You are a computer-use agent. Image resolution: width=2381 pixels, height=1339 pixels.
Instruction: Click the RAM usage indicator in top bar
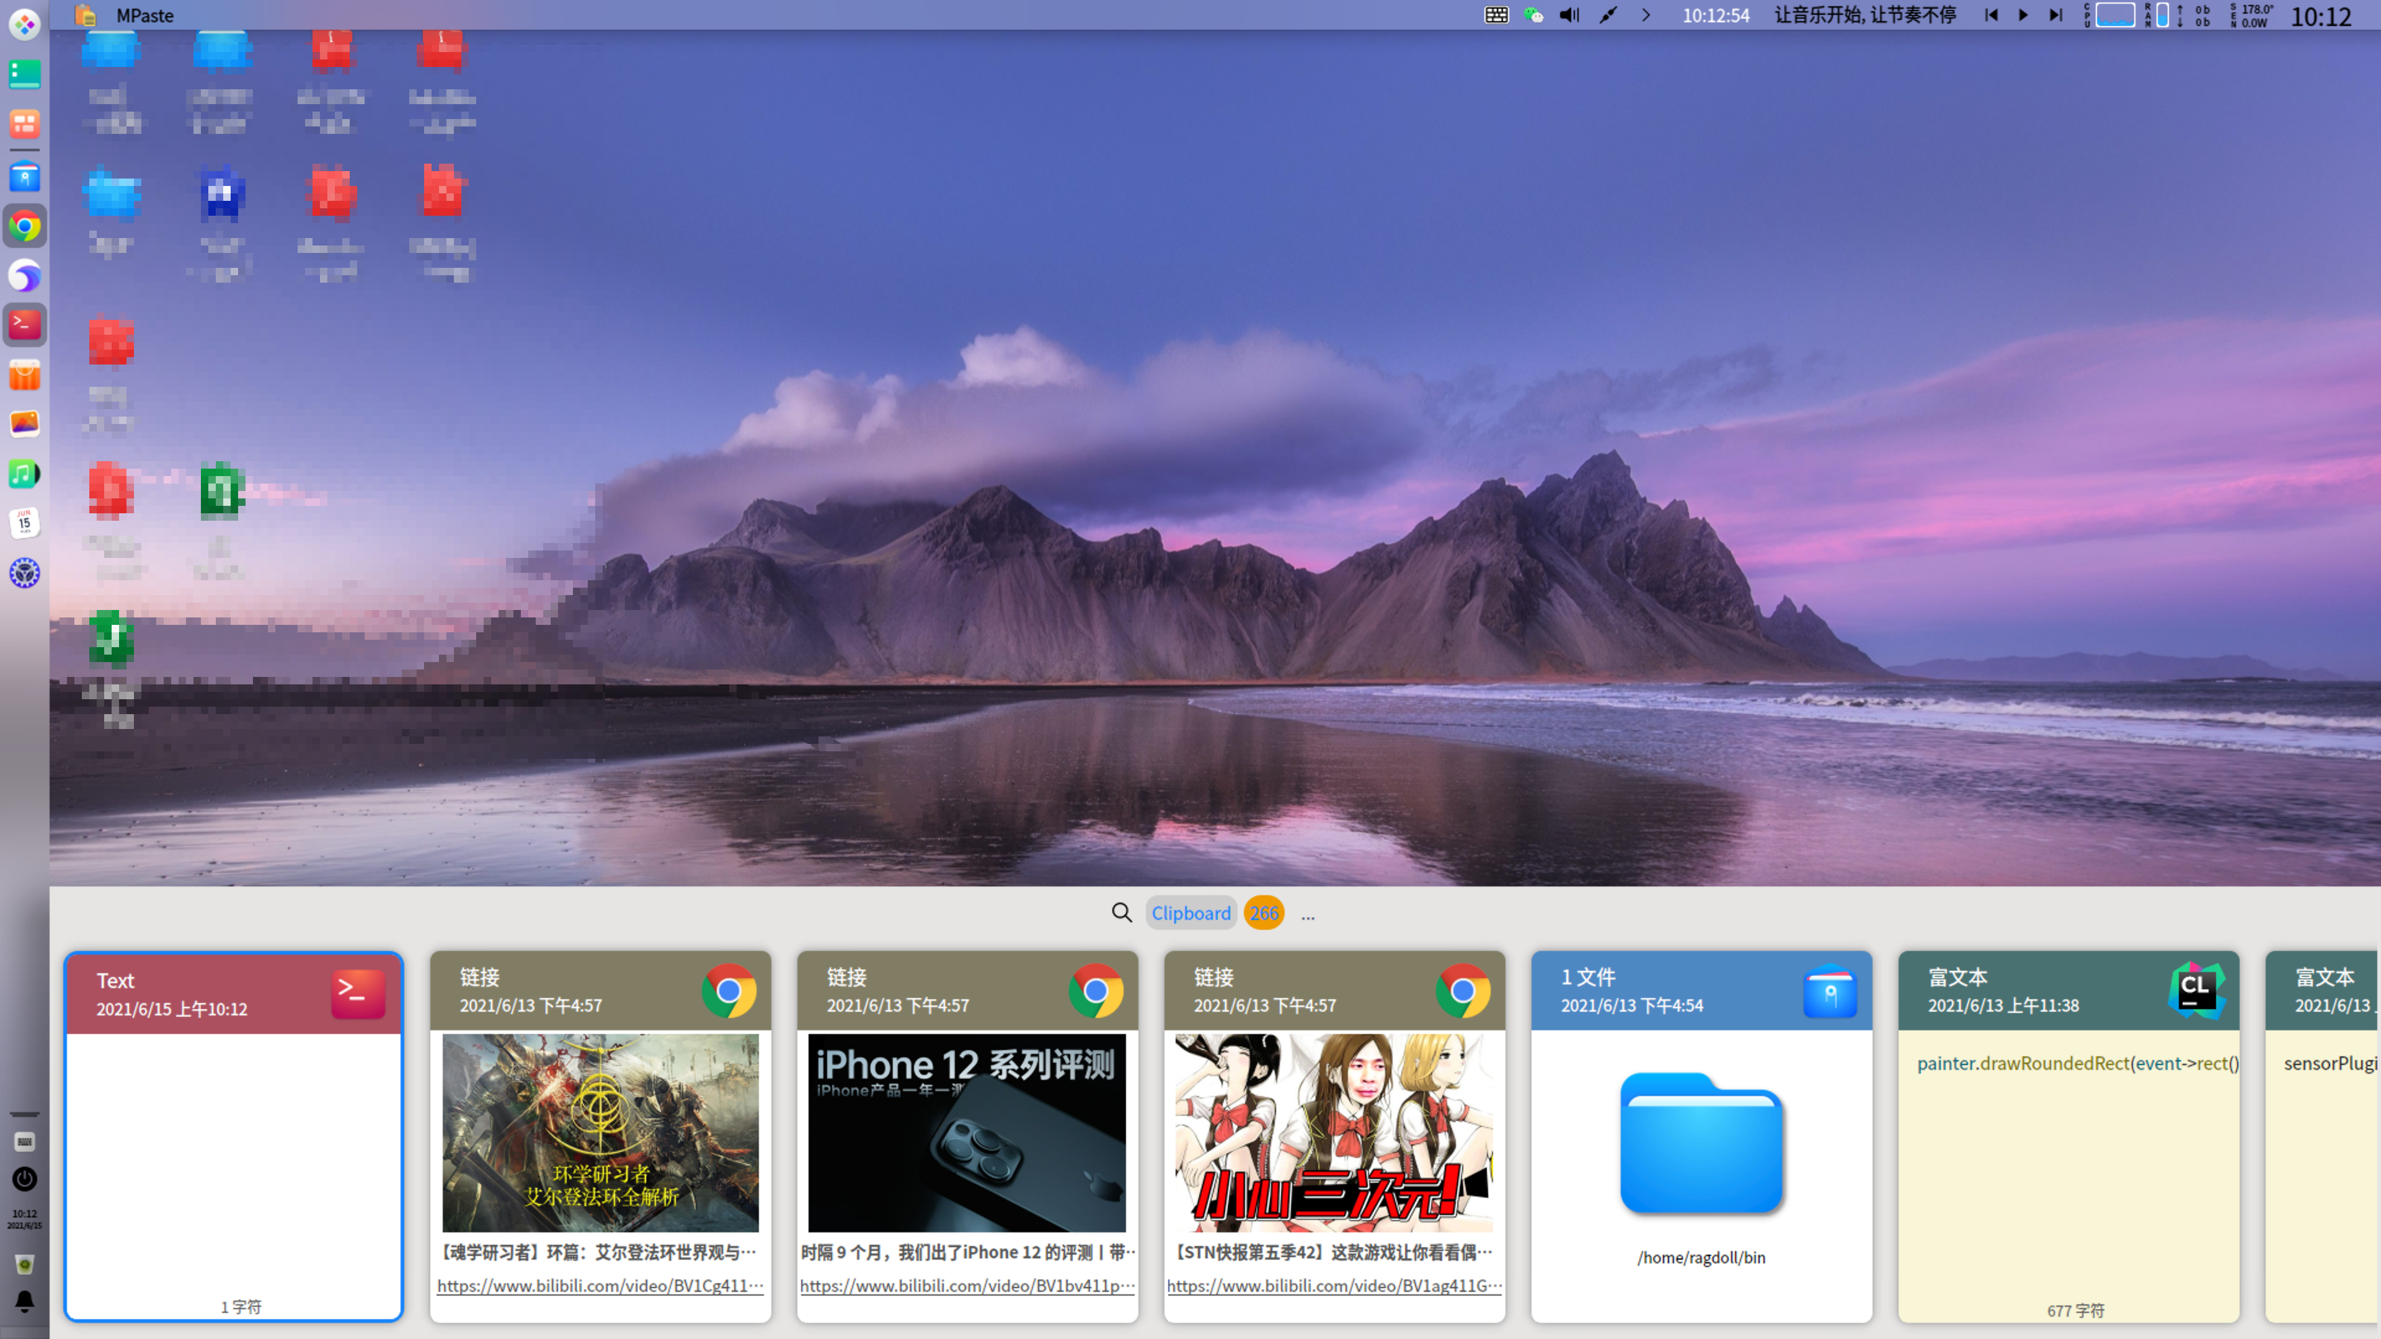click(x=2162, y=15)
